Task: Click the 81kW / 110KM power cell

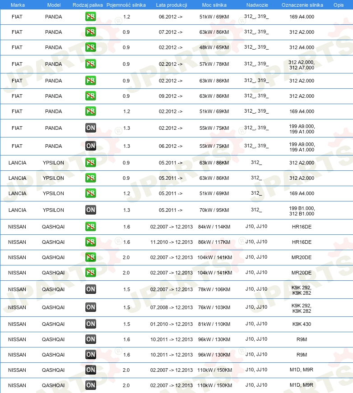Action: [214, 324]
